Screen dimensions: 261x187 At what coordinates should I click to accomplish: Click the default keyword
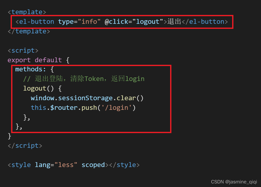[48, 60]
